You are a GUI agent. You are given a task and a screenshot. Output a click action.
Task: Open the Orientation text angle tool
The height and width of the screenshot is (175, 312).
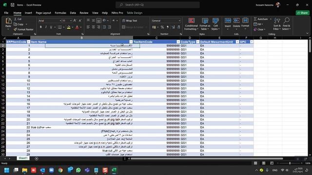pyautogui.click(x=104, y=20)
